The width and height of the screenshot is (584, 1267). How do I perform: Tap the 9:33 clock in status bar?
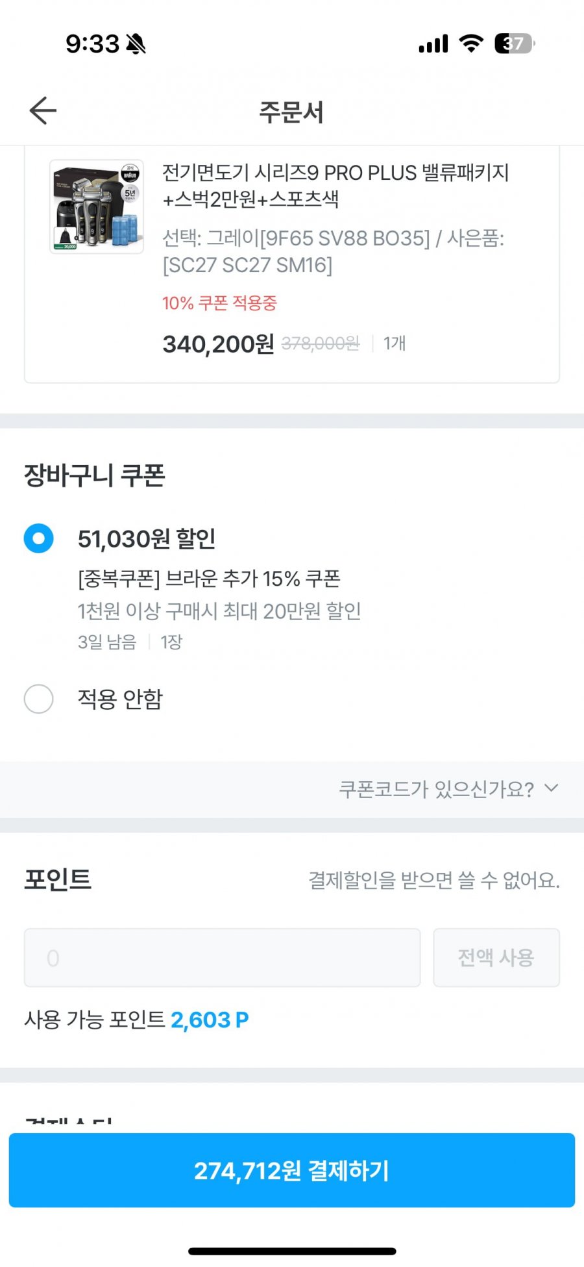(x=92, y=44)
